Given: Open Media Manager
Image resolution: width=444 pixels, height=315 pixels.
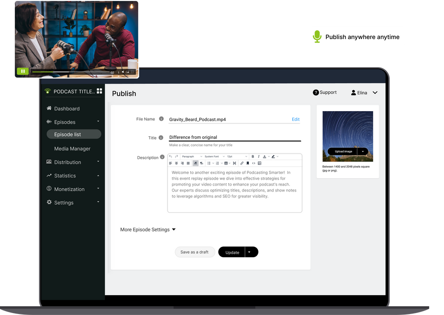Looking at the screenshot, I should coord(72,149).
